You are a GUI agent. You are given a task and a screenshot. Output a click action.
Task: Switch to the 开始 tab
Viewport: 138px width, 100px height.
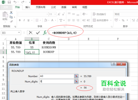(17, 7)
